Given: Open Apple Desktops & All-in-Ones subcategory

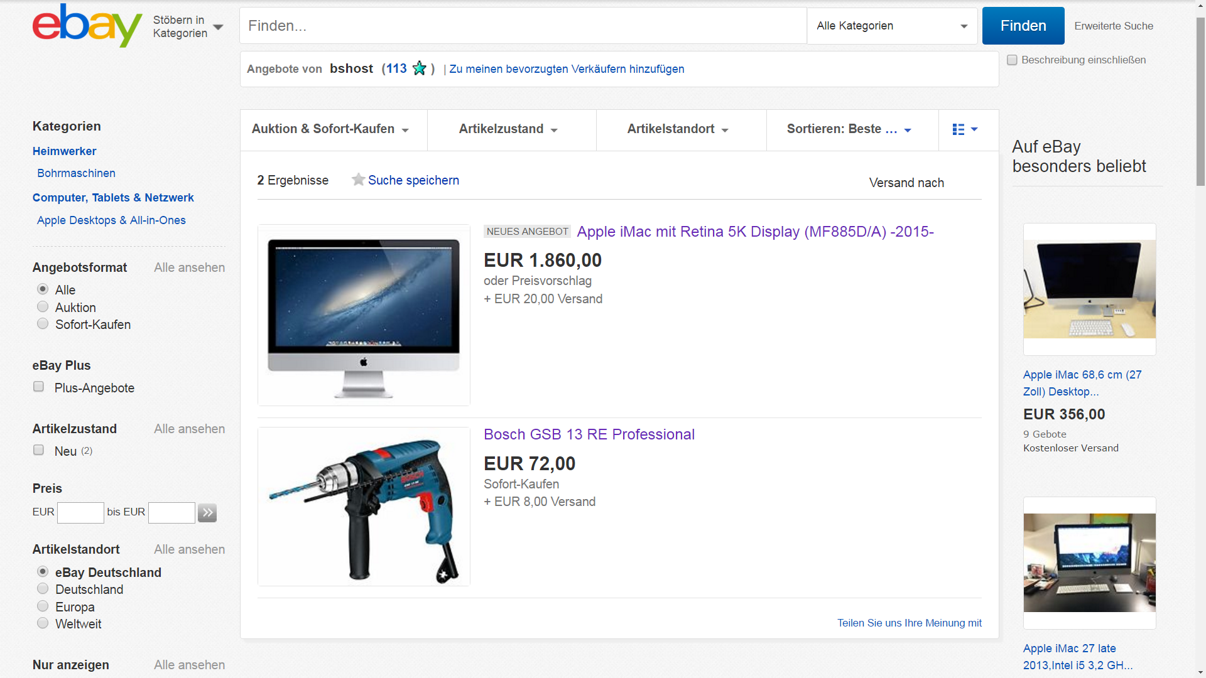Looking at the screenshot, I should [x=111, y=220].
